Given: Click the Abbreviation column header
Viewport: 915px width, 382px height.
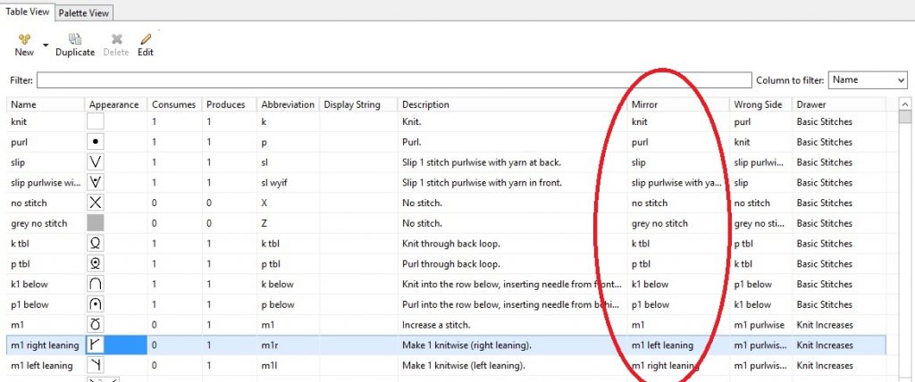Looking at the screenshot, I should click(x=289, y=104).
